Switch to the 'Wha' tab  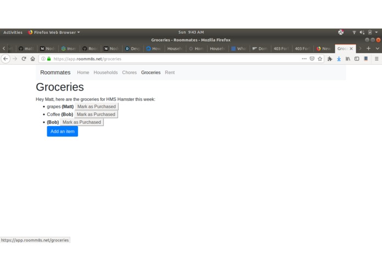pyautogui.click(x=239, y=49)
